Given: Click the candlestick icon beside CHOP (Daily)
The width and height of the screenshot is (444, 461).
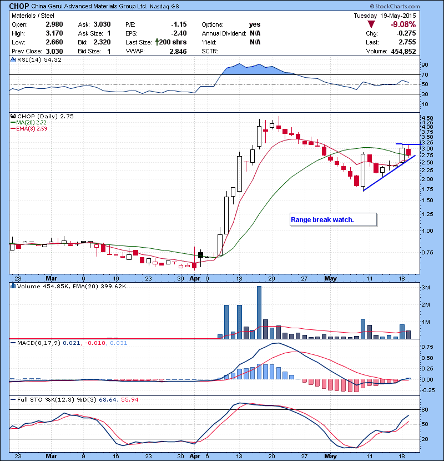Looking at the screenshot, I should [x=13, y=116].
